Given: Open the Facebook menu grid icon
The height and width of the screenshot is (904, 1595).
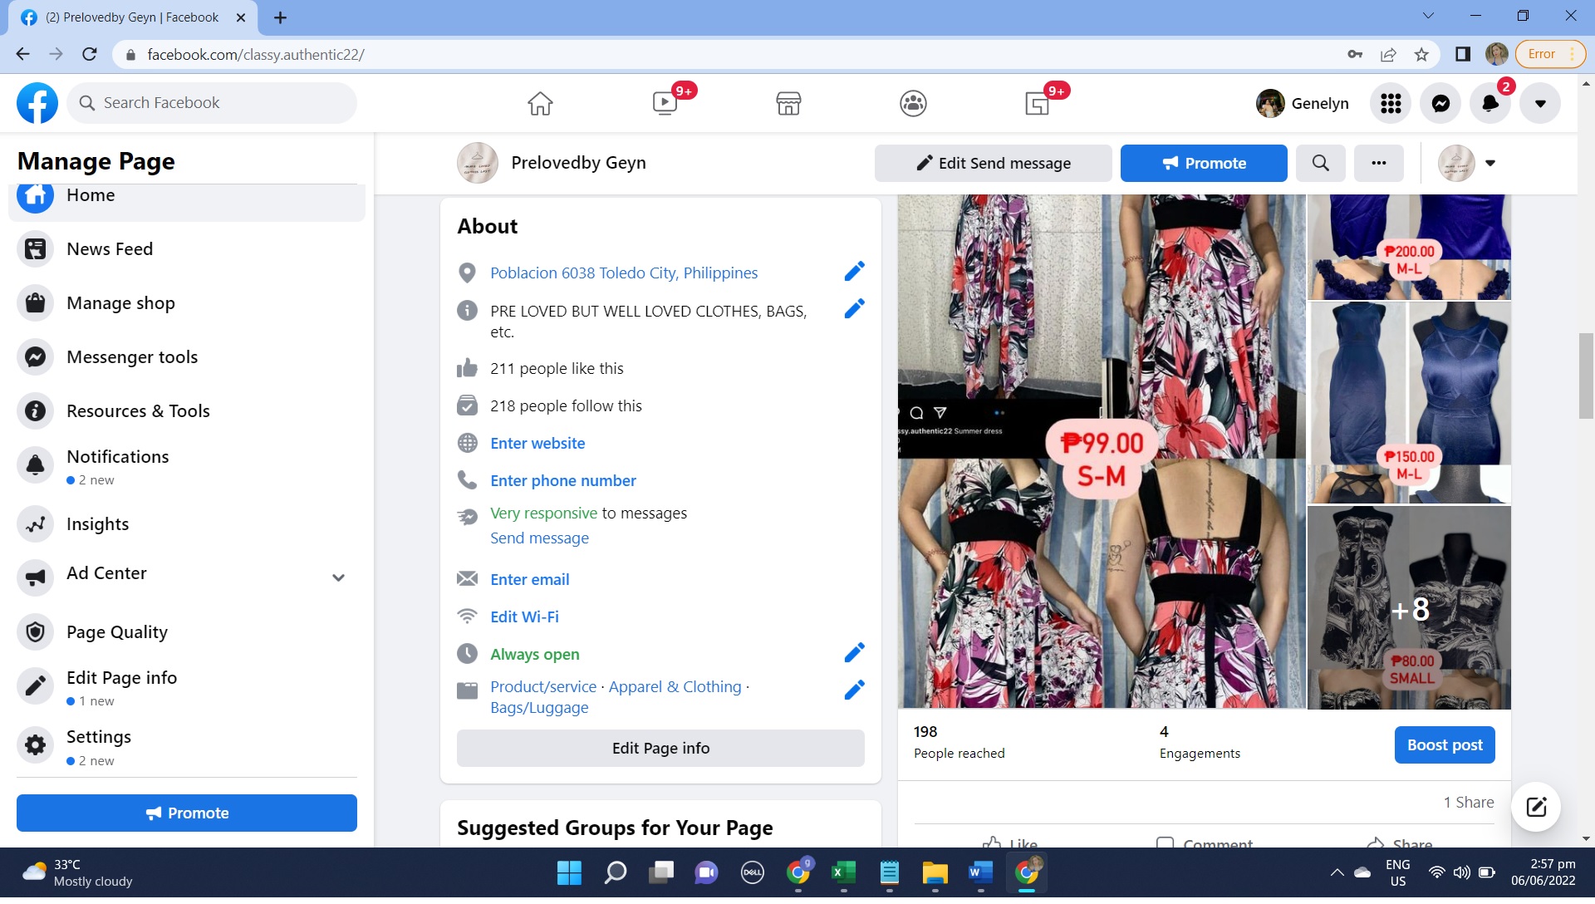Looking at the screenshot, I should click(x=1391, y=104).
